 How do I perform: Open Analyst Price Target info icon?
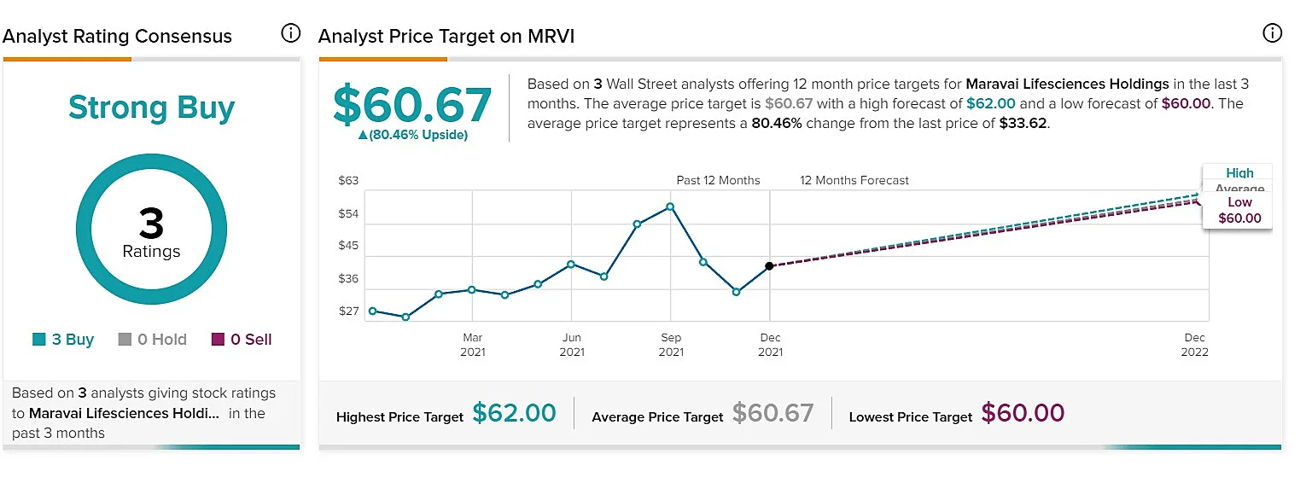tap(1272, 34)
